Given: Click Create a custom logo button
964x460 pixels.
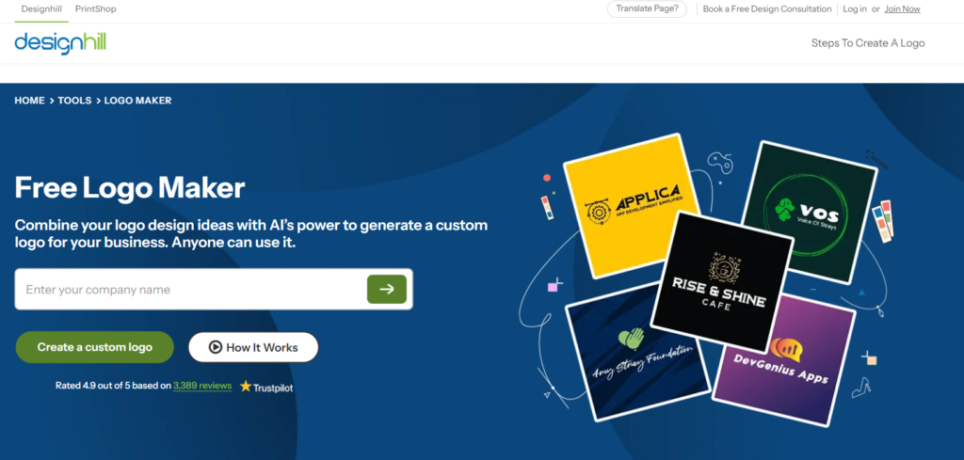Looking at the screenshot, I should click(x=95, y=347).
